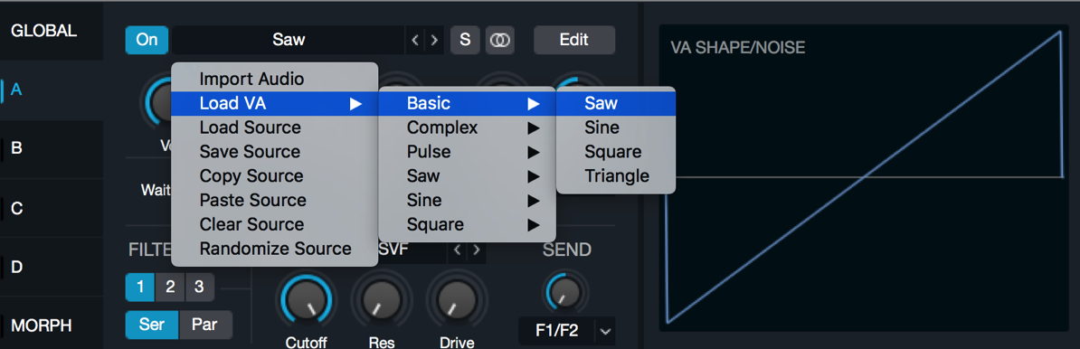Click the SVF filter type field
The width and height of the screenshot is (1080, 349).
click(x=412, y=250)
